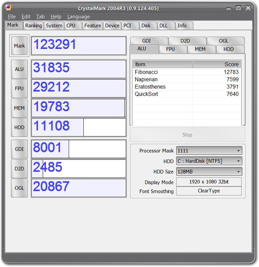Show the GDI results tab
The width and height of the screenshot is (259, 267).
coord(149,41)
